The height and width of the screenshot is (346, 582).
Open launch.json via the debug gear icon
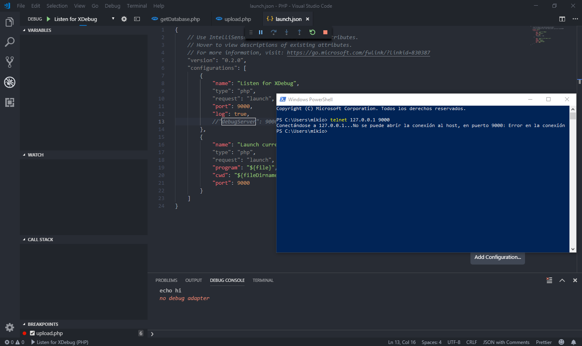coord(124,19)
